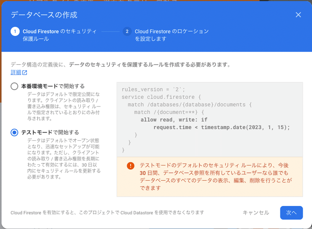
Task: Click the キャンセル button
Action: point(256,213)
